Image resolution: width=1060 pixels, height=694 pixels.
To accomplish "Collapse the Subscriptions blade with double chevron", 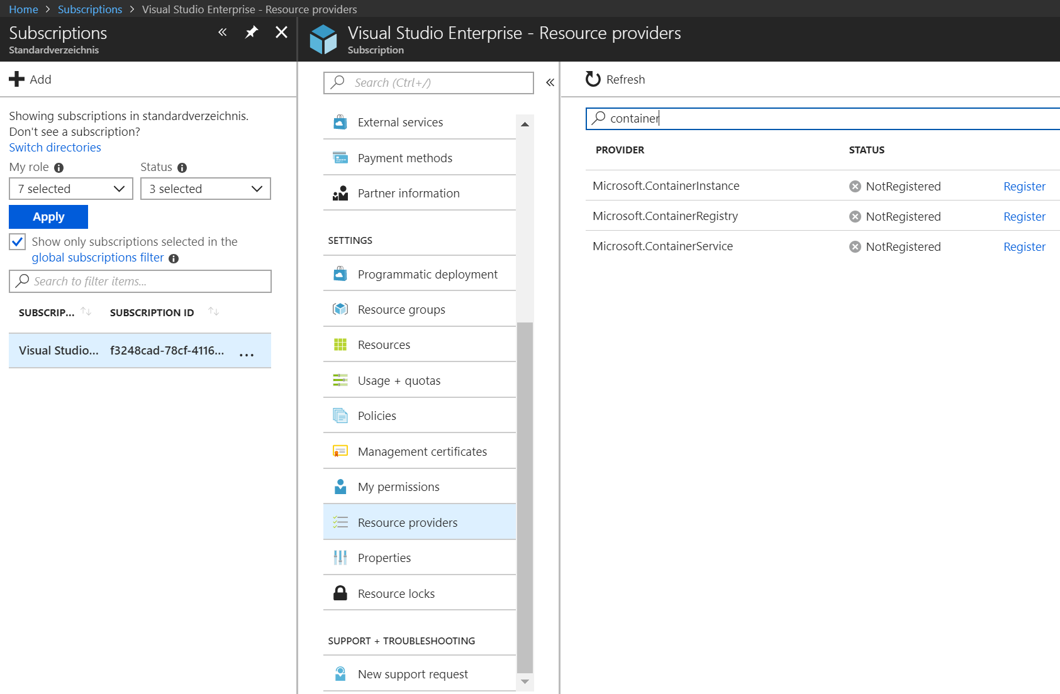I will (x=222, y=32).
